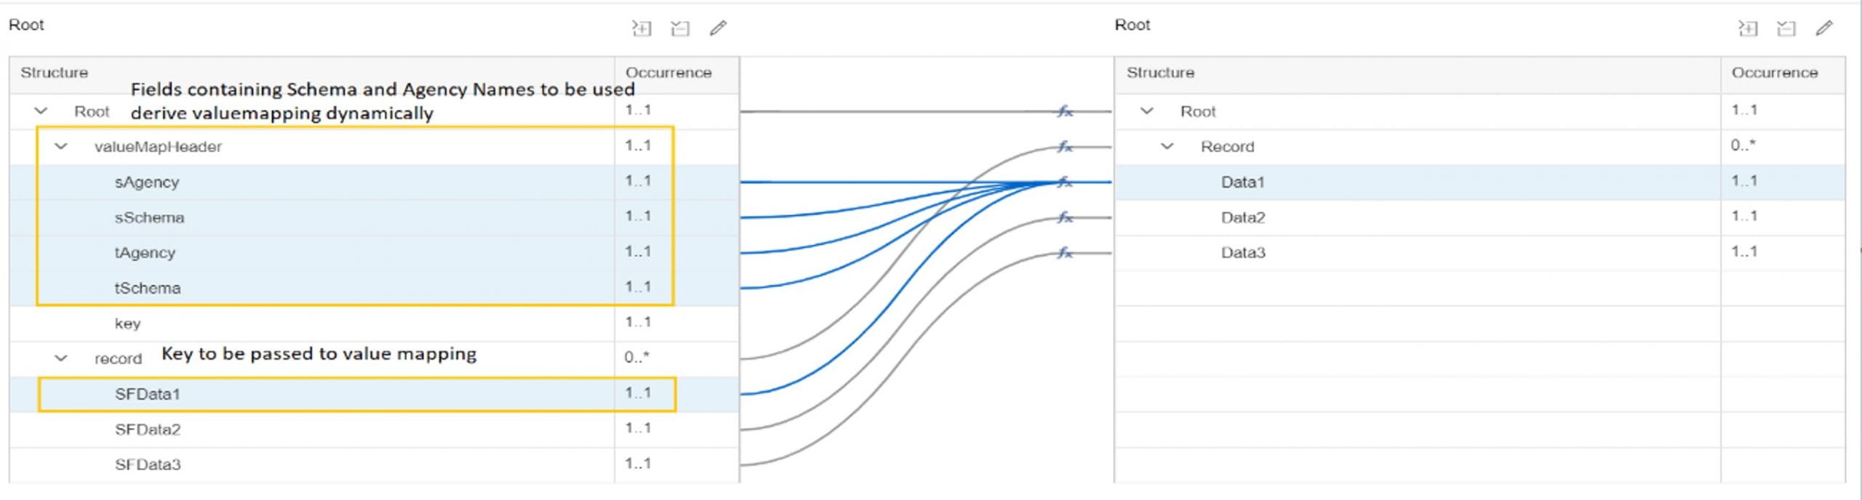Click edit pencil icon for target structure
This screenshot has height=500, width=1862.
(1824, 28)
